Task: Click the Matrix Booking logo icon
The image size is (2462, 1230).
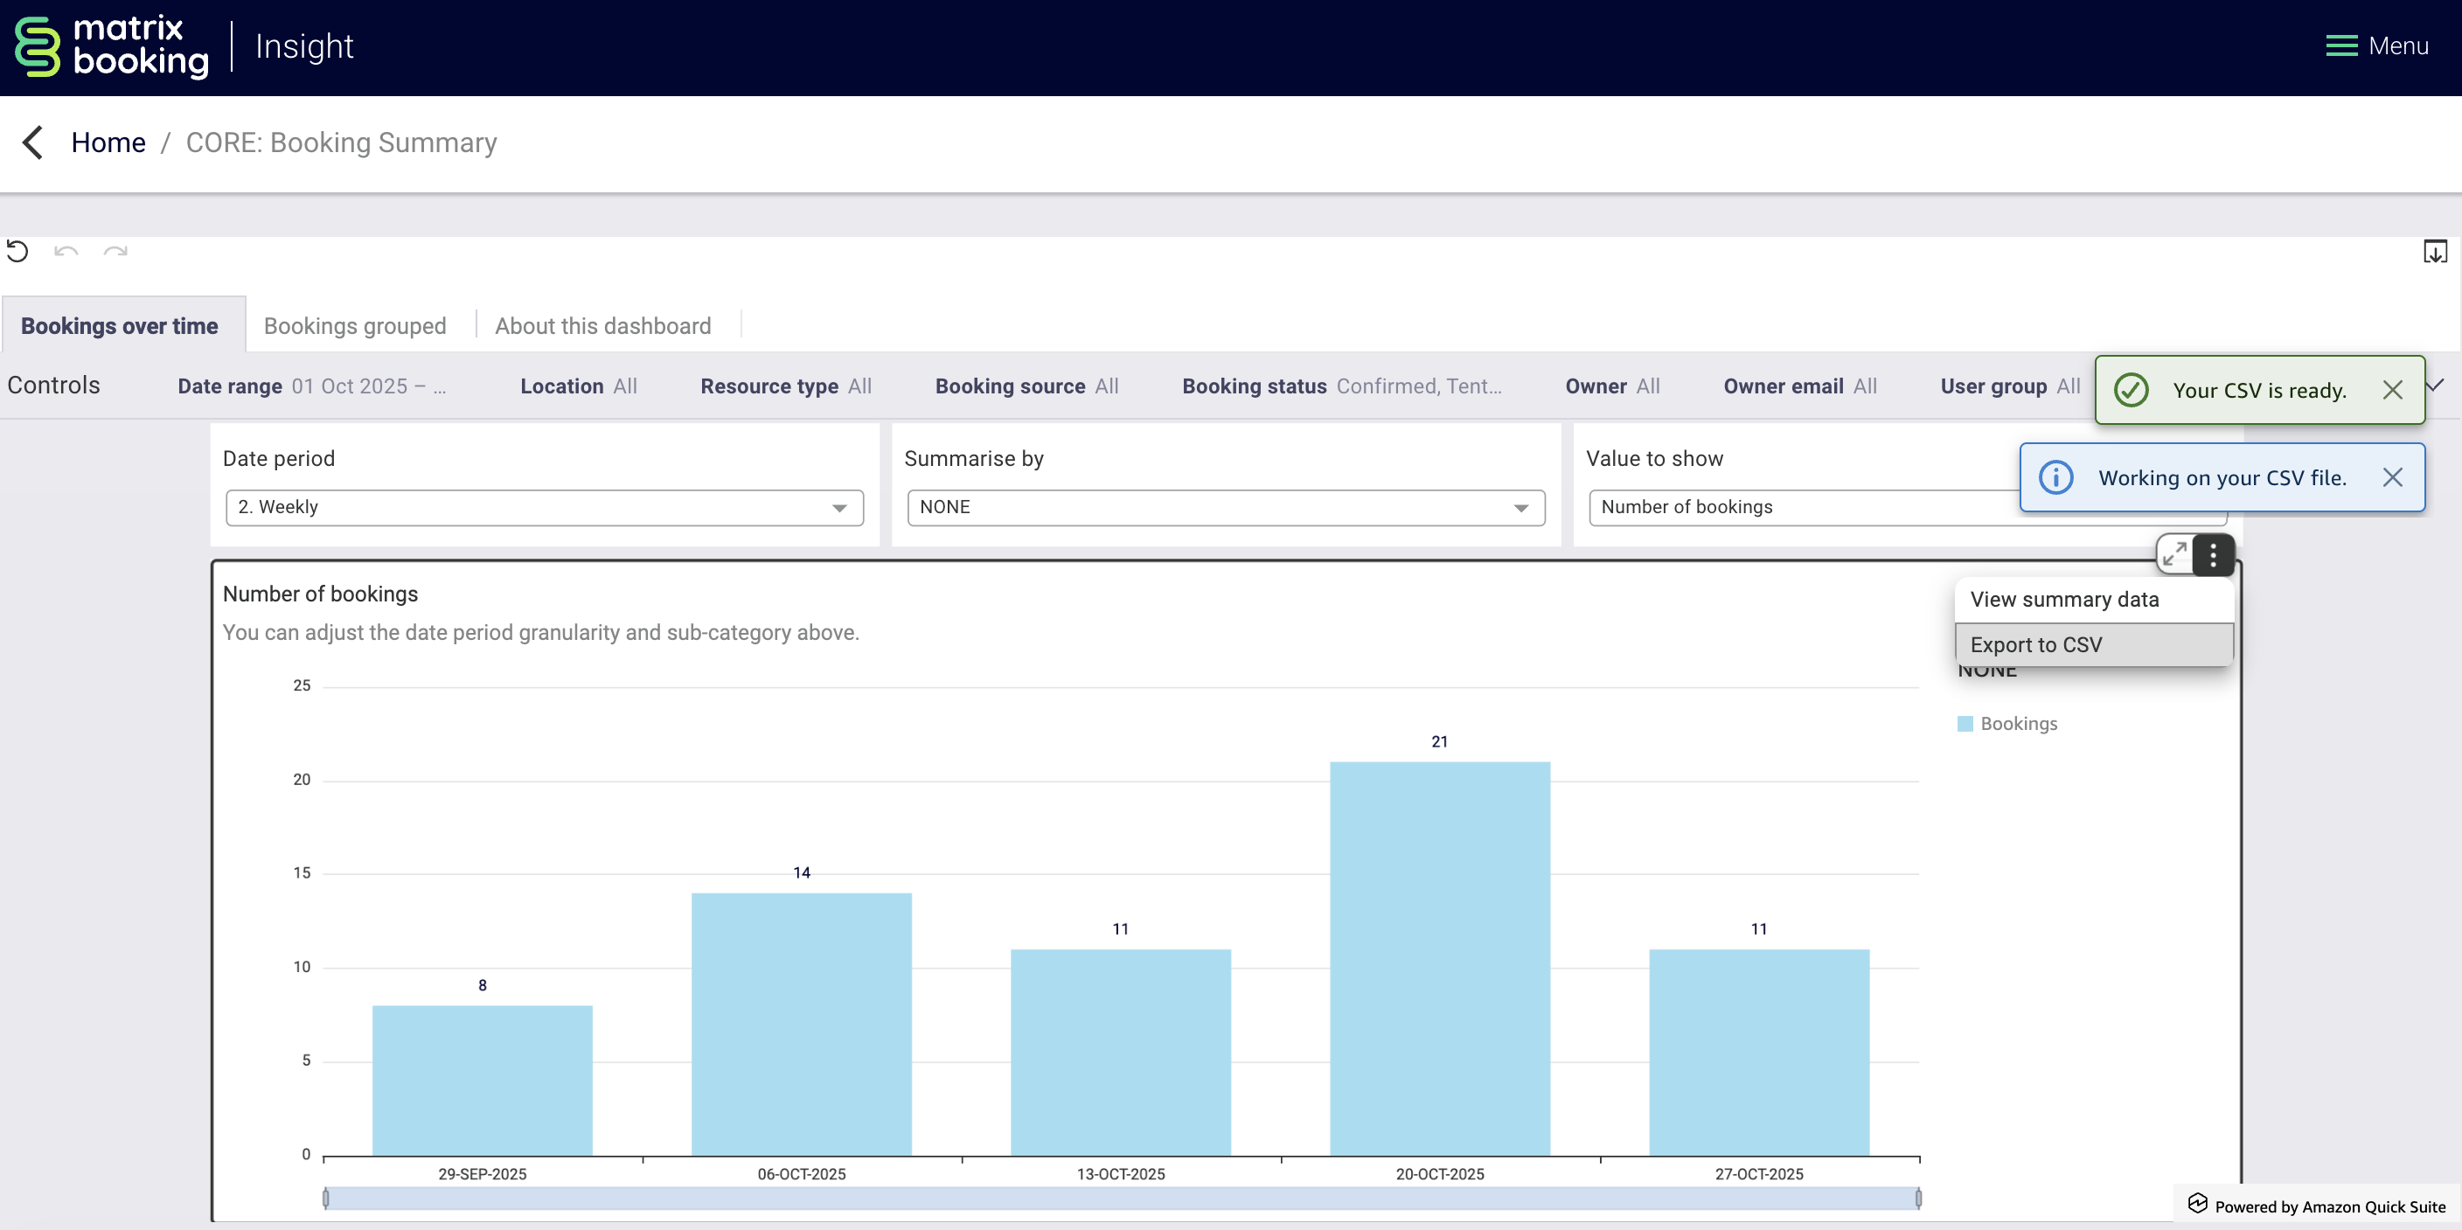Action: click(x=38, y=47)
